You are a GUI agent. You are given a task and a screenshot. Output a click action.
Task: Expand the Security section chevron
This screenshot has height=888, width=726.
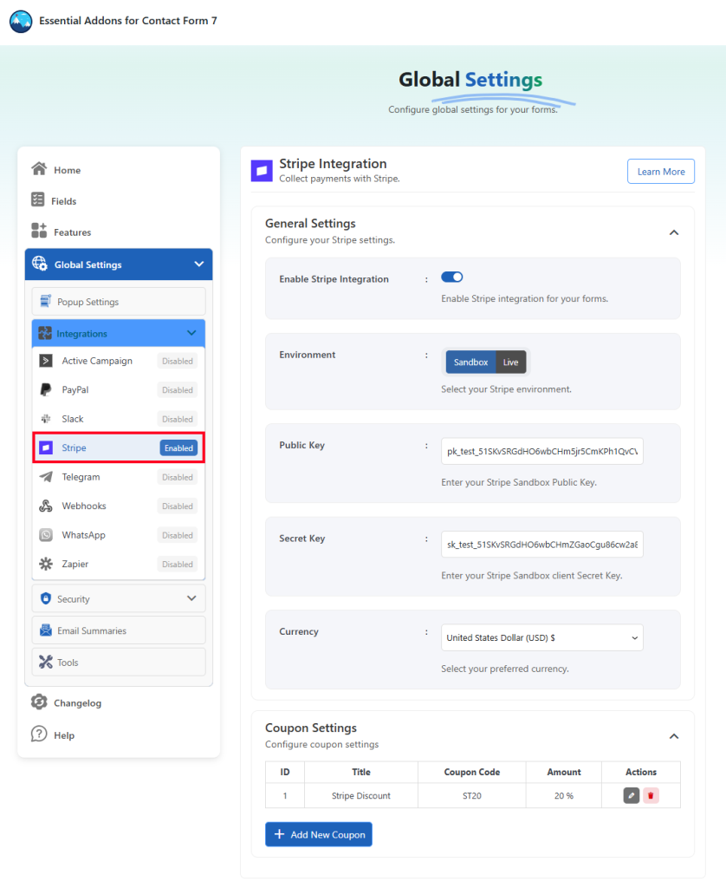191,598
